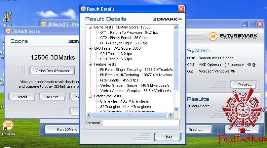Select GT3 - Canyon Flight row
The width and height of the screenshot is (267, 148).
tap(124, 43)
